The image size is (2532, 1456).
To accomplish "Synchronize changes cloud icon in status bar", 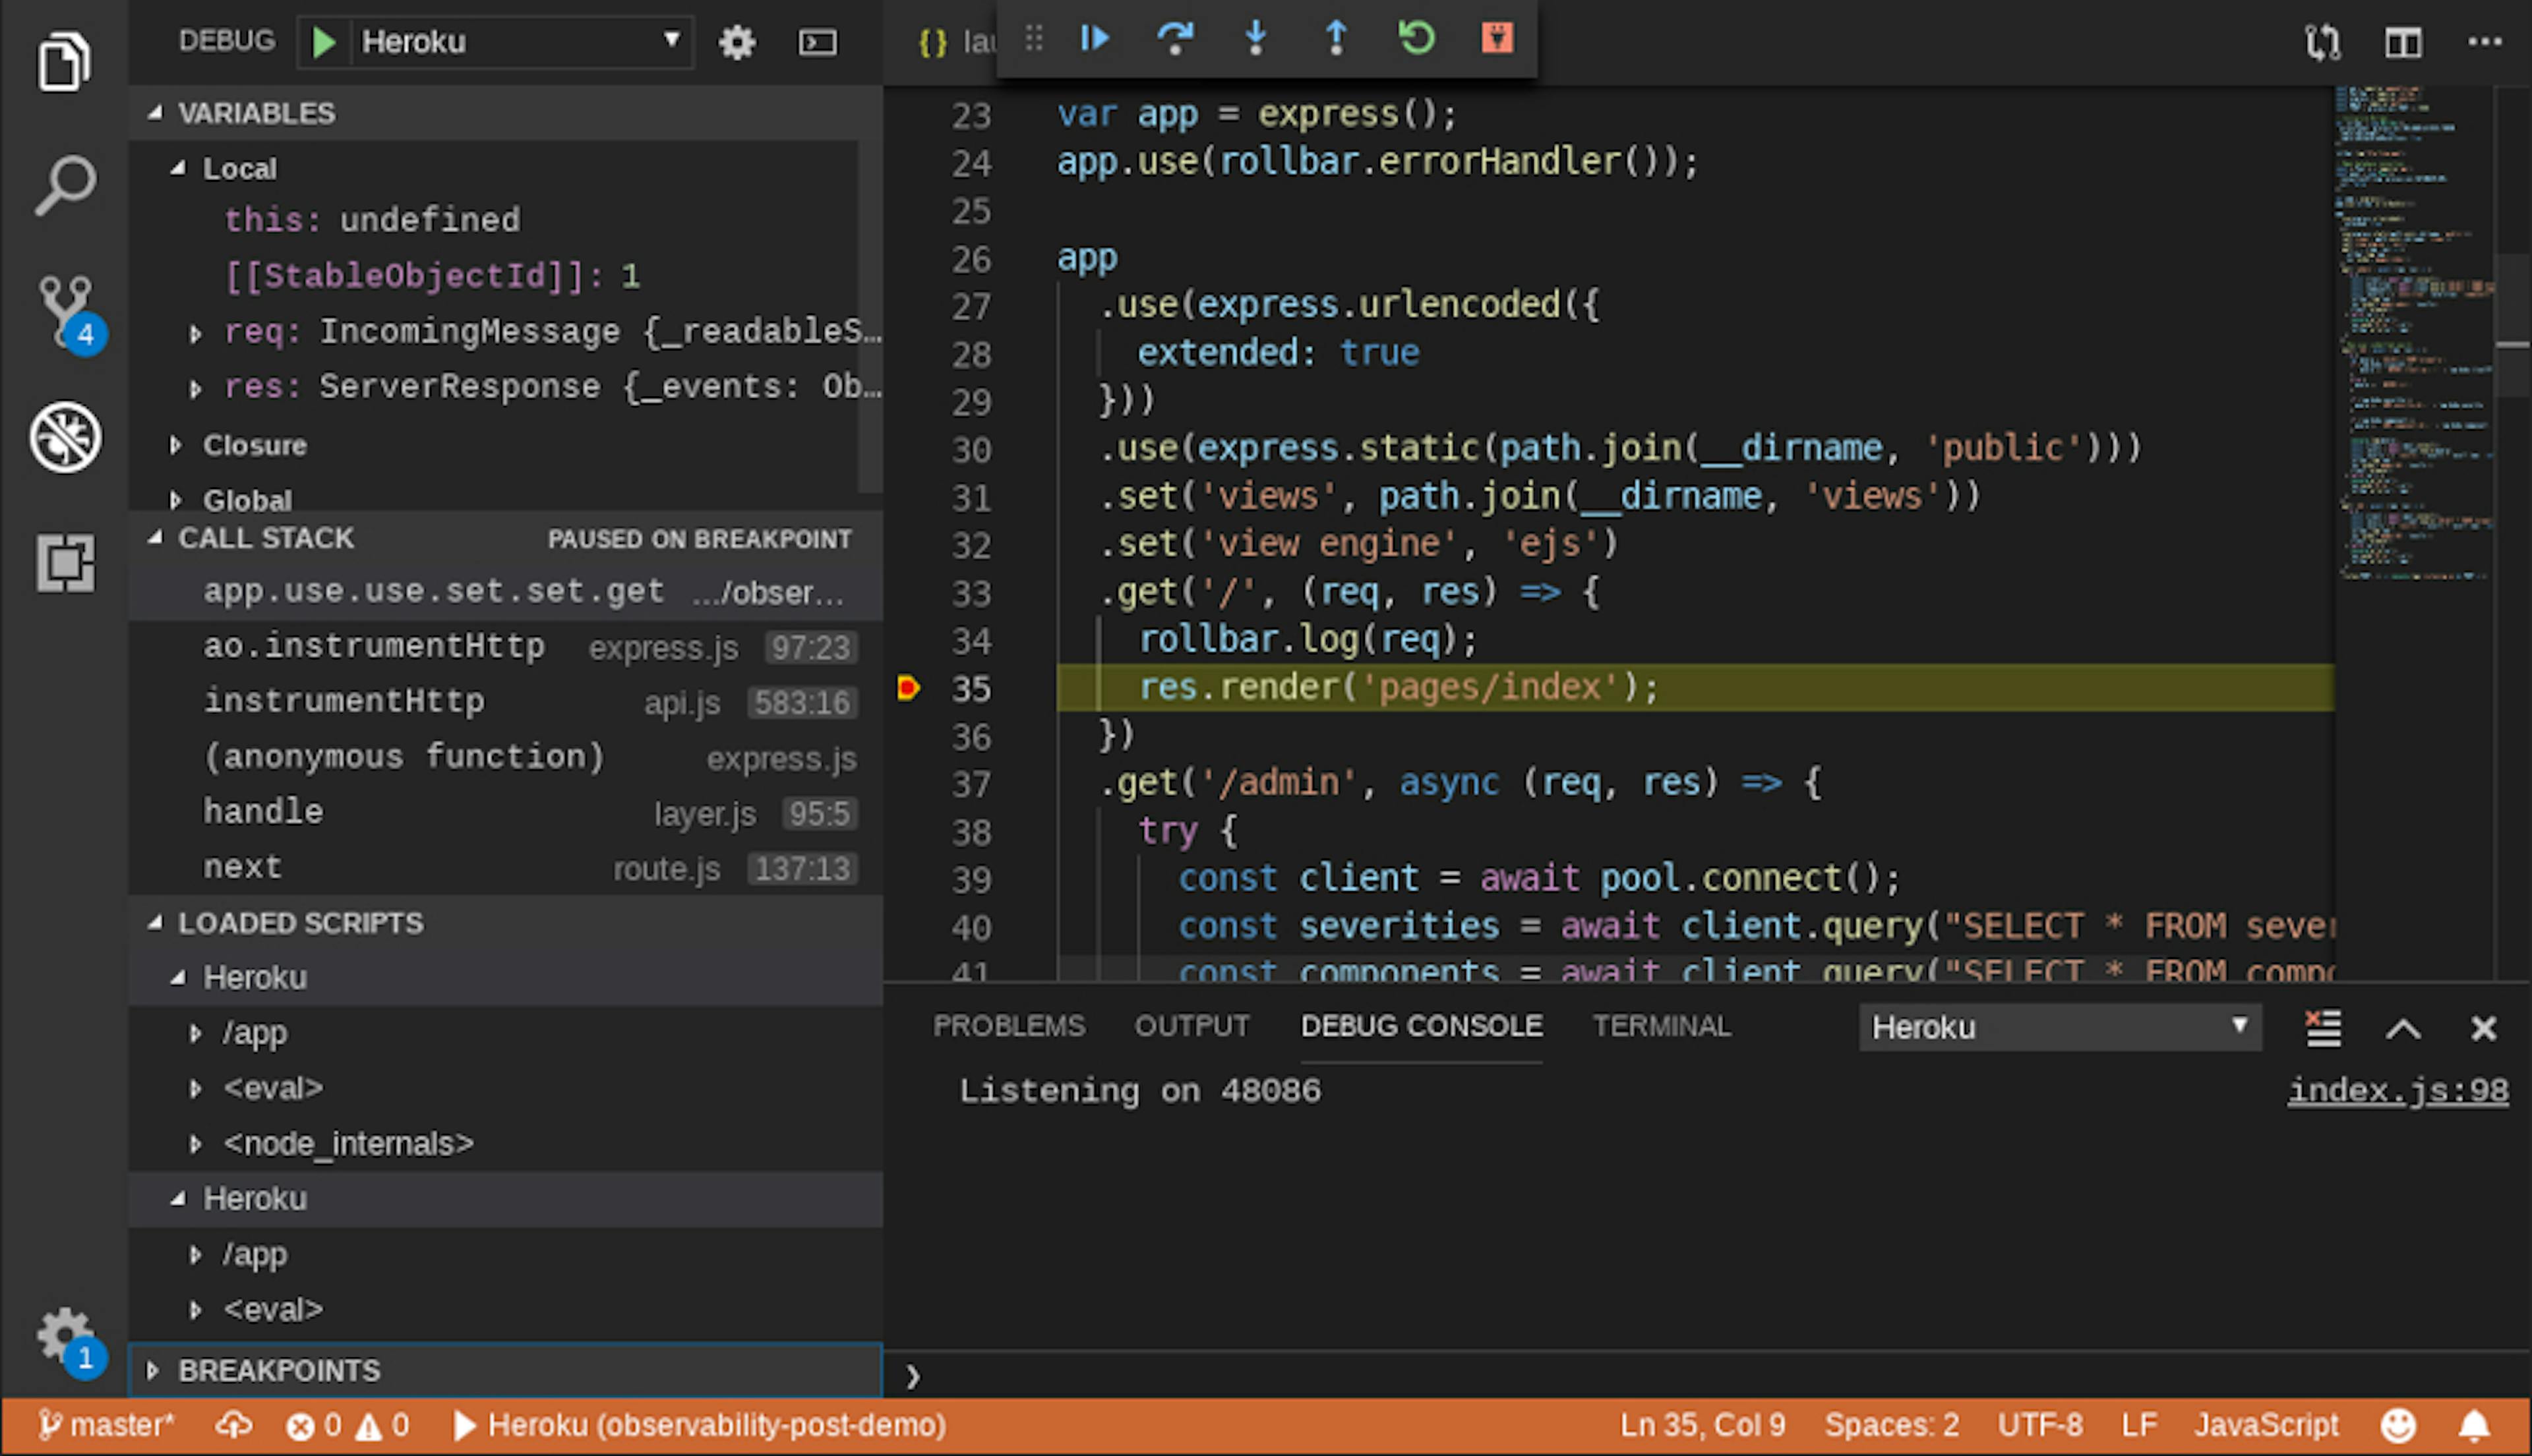I will coord(233,1425).
